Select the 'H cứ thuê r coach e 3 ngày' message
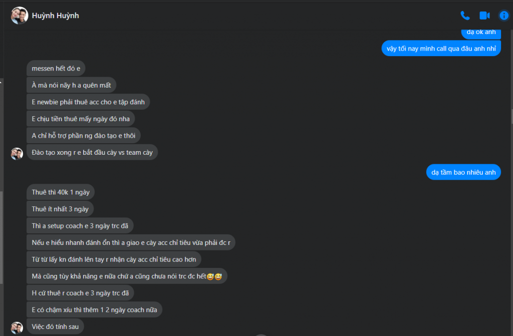 click(80, 293)
